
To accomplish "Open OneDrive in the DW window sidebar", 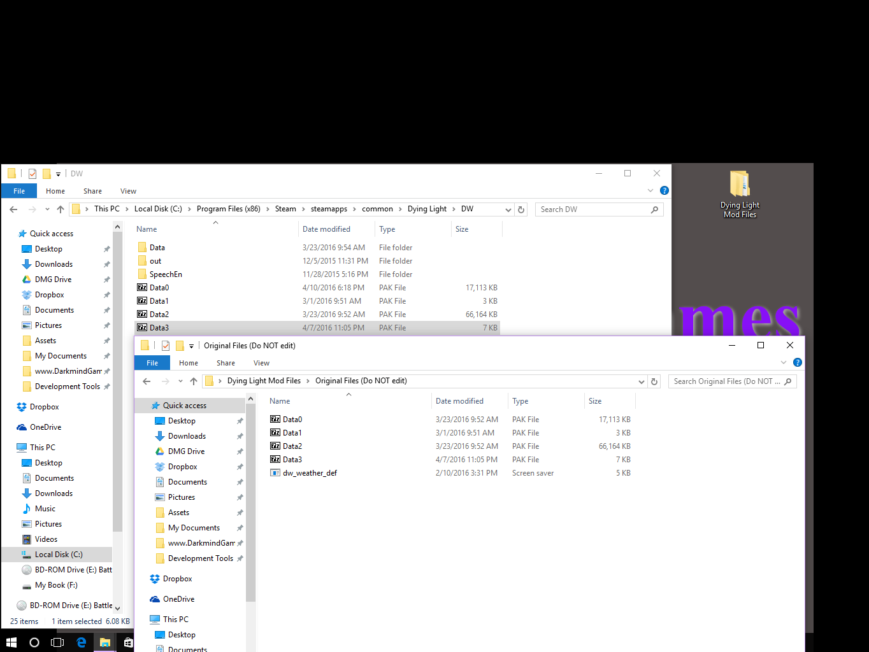I will 45,427.
